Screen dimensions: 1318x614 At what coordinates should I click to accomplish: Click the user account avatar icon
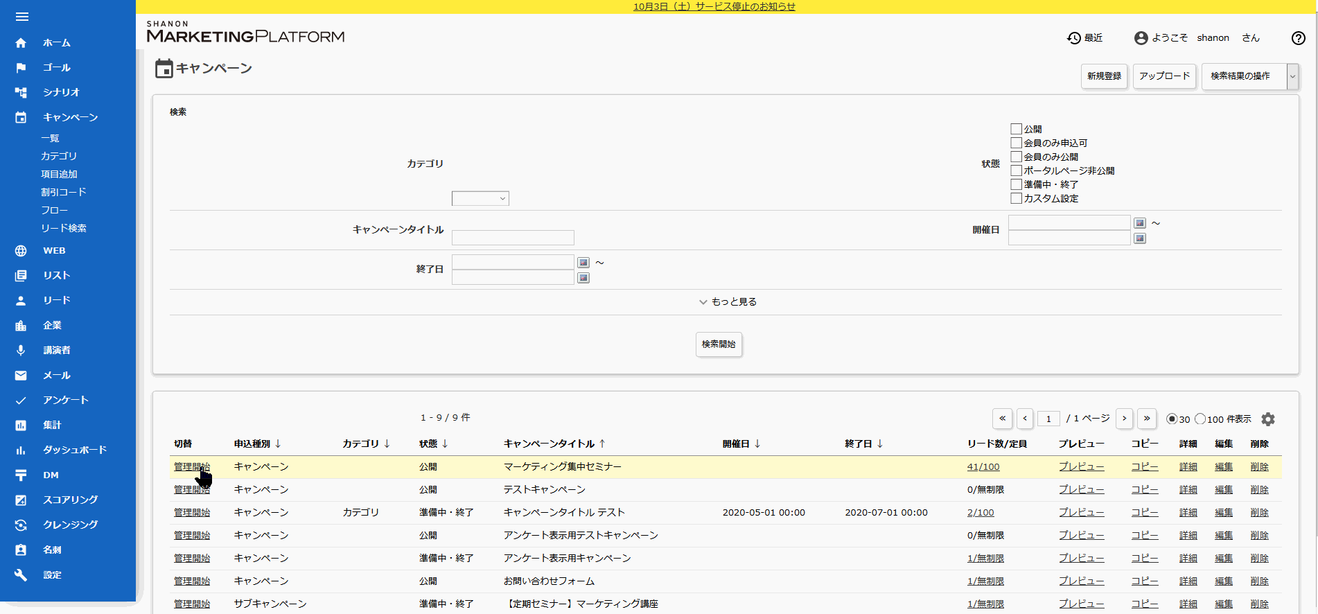(x=1141, y=38)
